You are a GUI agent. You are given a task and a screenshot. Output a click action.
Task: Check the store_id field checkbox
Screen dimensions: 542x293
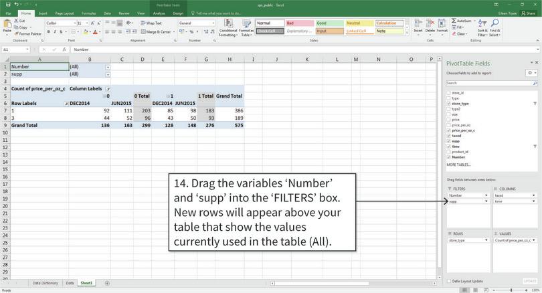tap(449, 93)
